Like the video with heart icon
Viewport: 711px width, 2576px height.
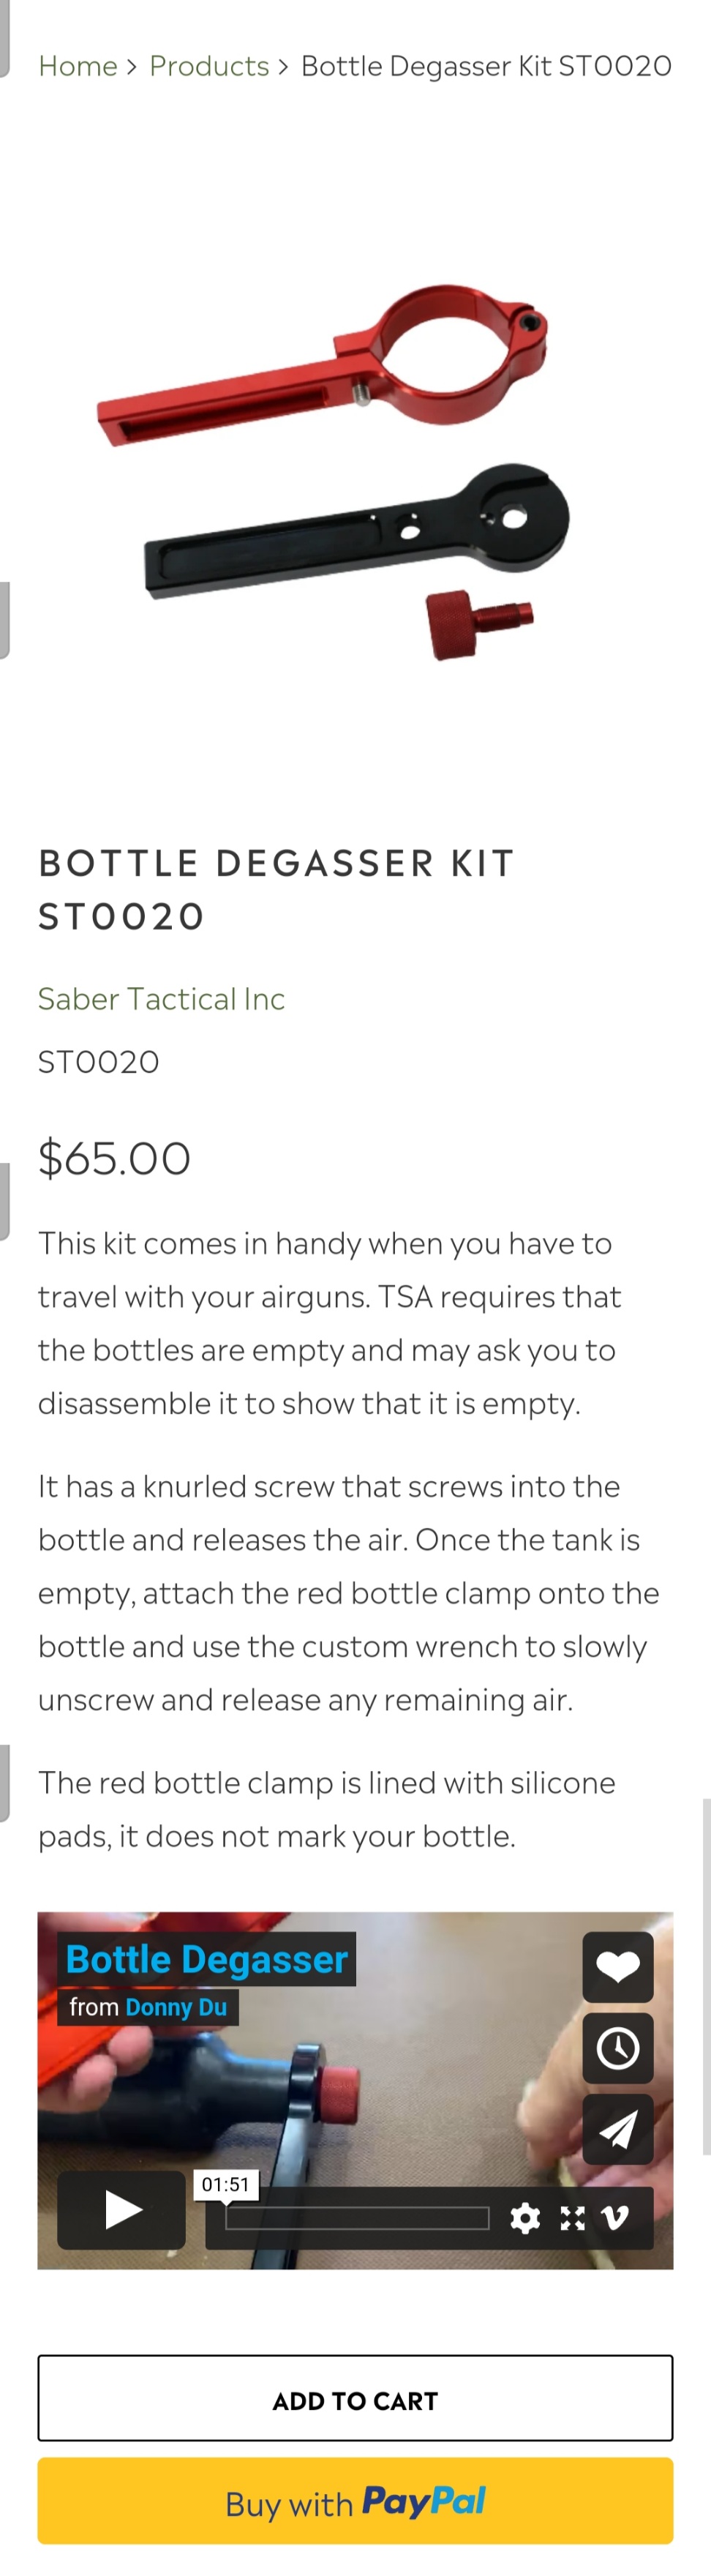(617, 1967)
